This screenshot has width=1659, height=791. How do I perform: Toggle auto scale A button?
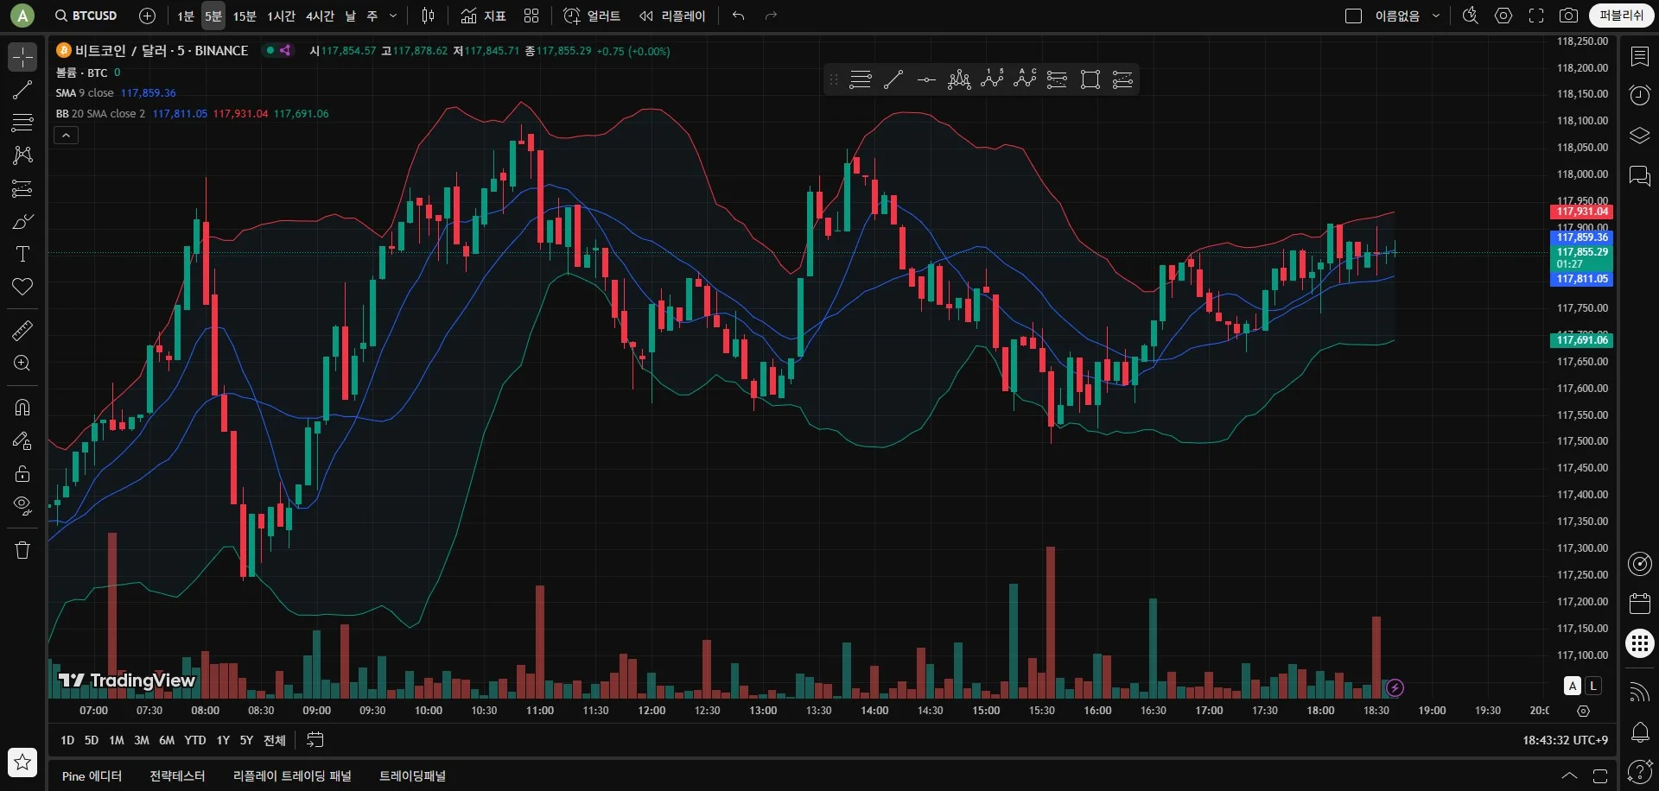(x=1573, y=686)
